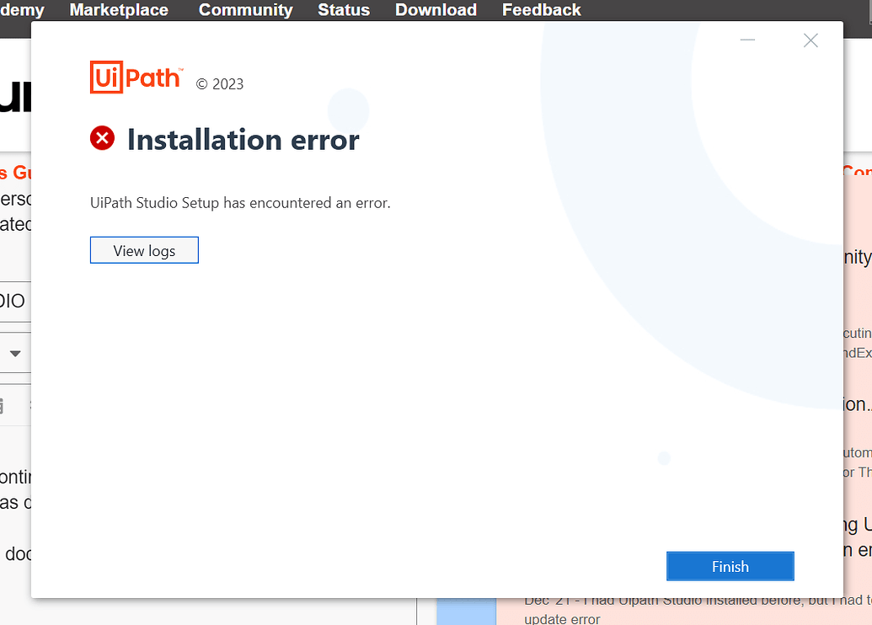This screenshot has width=872, height=625.
Task: Click the Academy menu item
Action: click(21, 10)
